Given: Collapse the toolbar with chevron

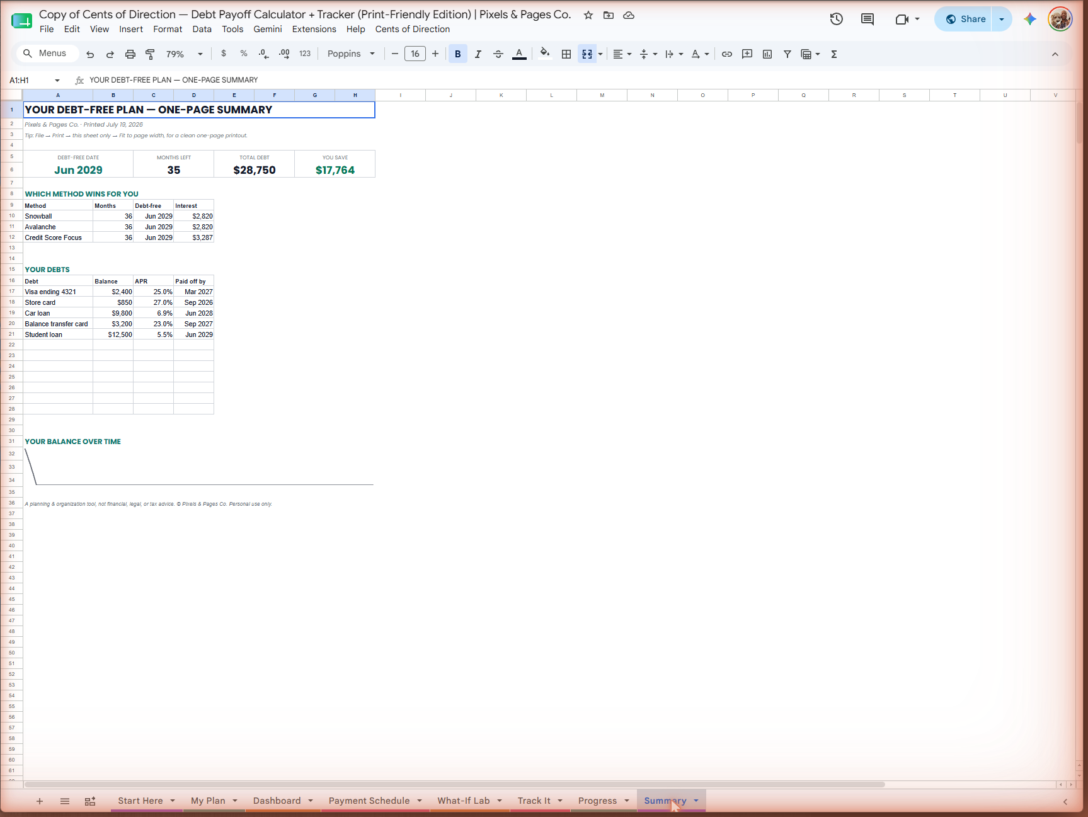Looking at the screenshot, I should (x=1055, y=54).
